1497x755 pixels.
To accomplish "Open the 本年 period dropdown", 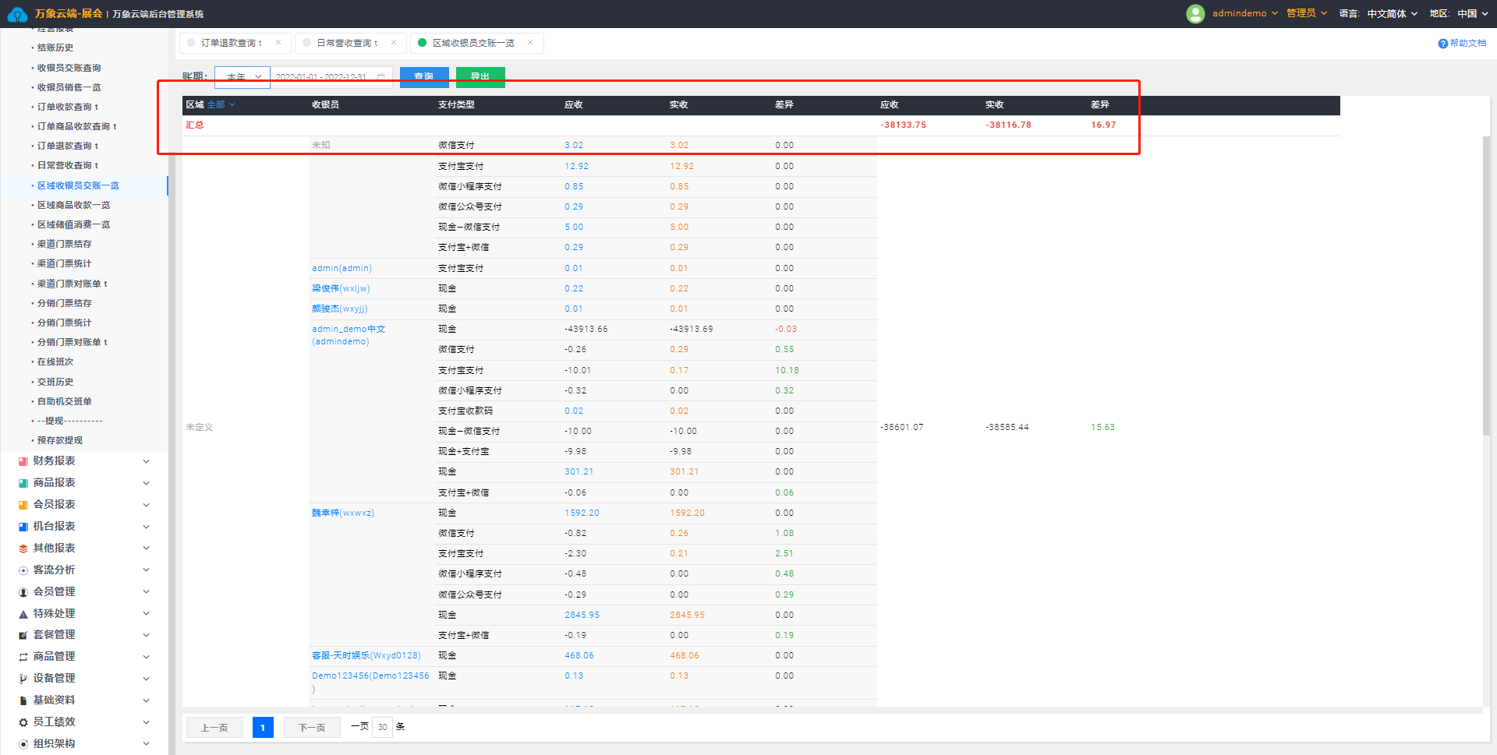I will [242, 77].
